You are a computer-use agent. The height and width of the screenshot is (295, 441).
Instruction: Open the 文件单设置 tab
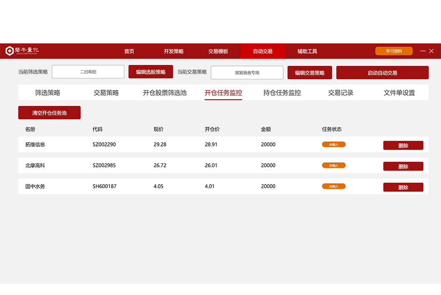pos(399,93)
